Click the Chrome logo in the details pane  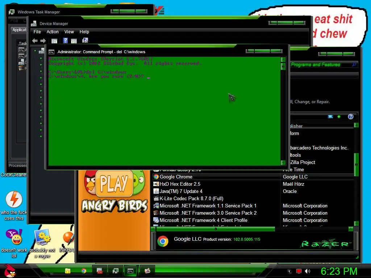pyautogui.click(x=163, y=241)
